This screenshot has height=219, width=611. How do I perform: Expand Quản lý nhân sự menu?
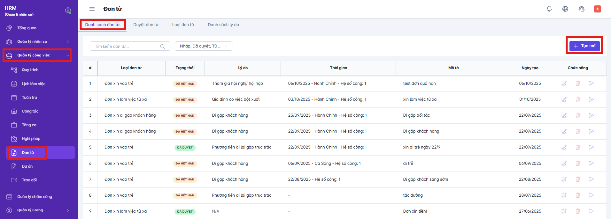pos(38,42)
